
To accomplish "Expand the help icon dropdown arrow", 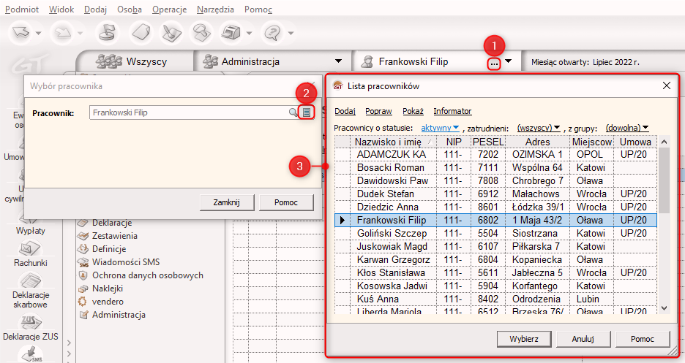I will (x=291, y=33).
